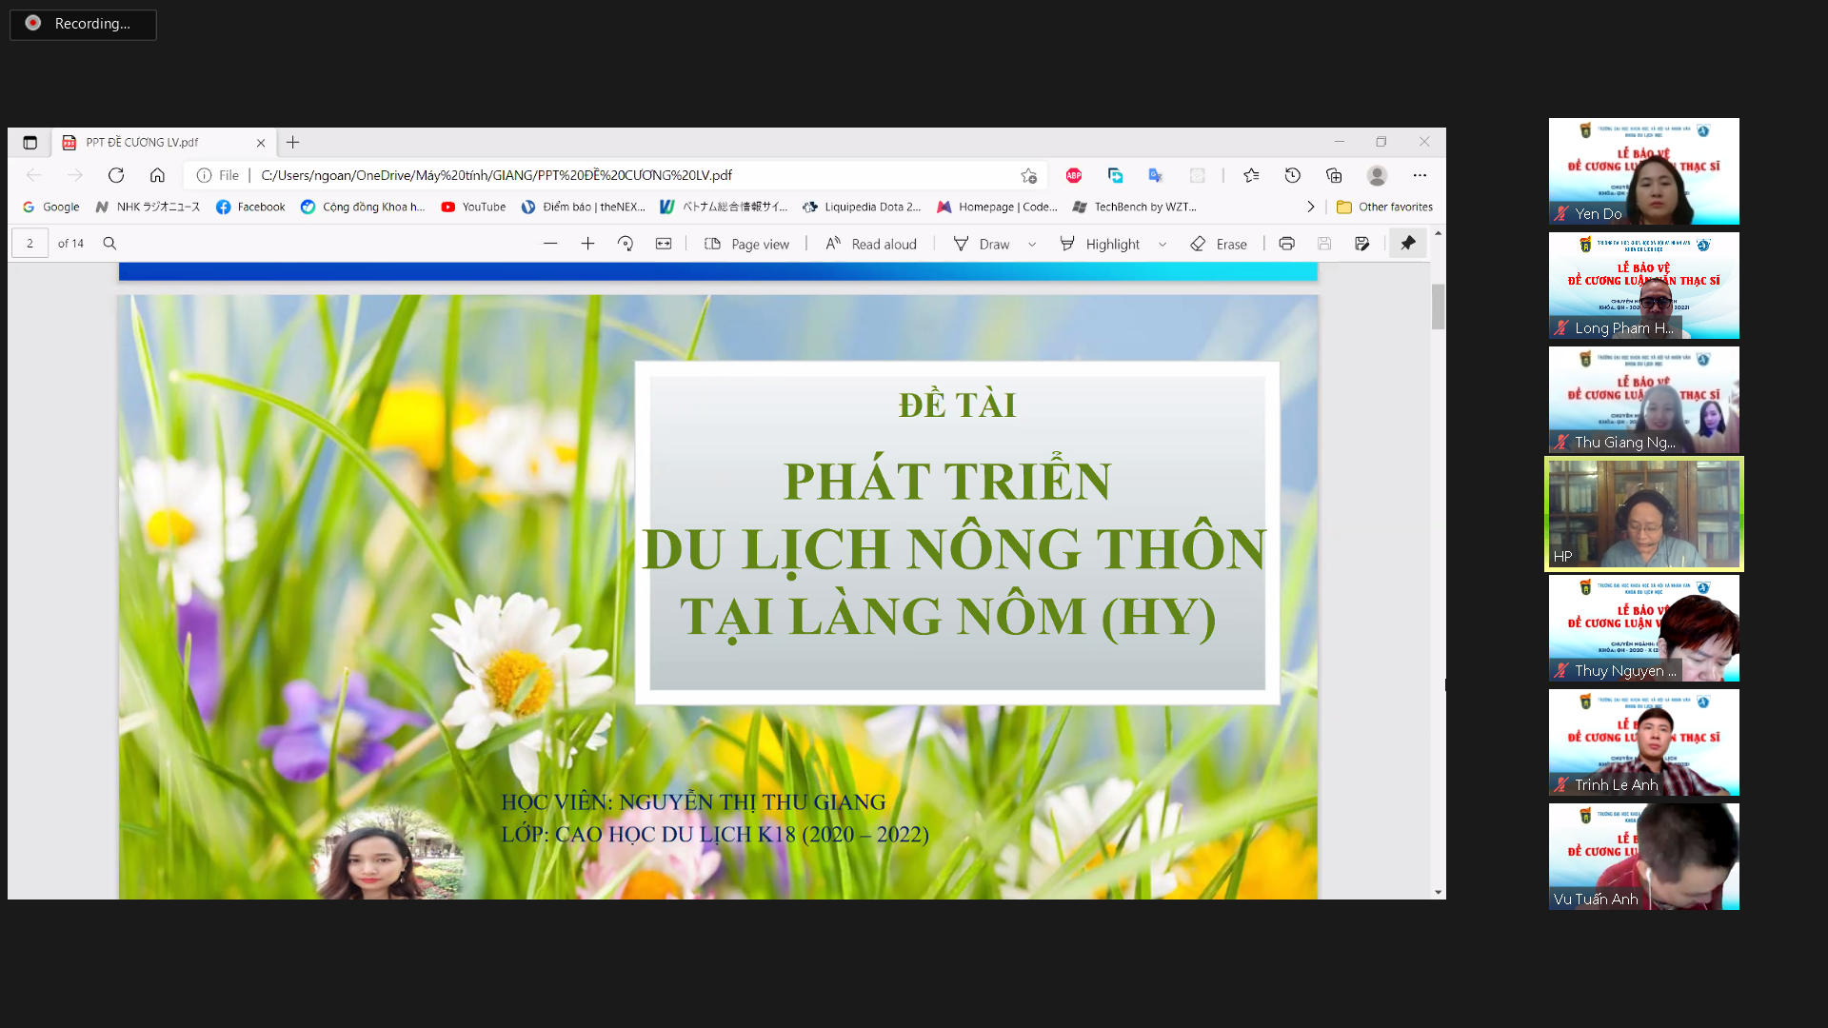1828x1028 pixels.
Task: Open Liquipedia Dota 2 bookmark
Action: click(862, 207)
